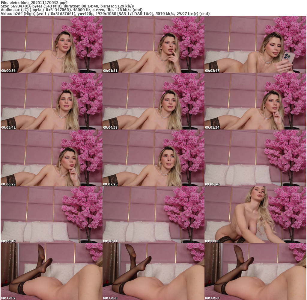The width and height of the screenshot is (307, 300).
Task: Open the frame timestamped 00:12:58
Action: pyautogui.click(x=153, y=272)
